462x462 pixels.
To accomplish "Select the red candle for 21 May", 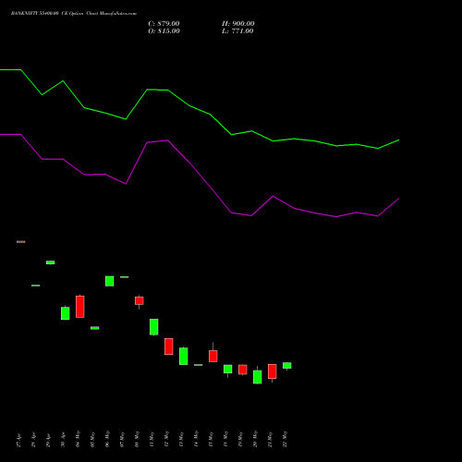I will pos(273,372).
